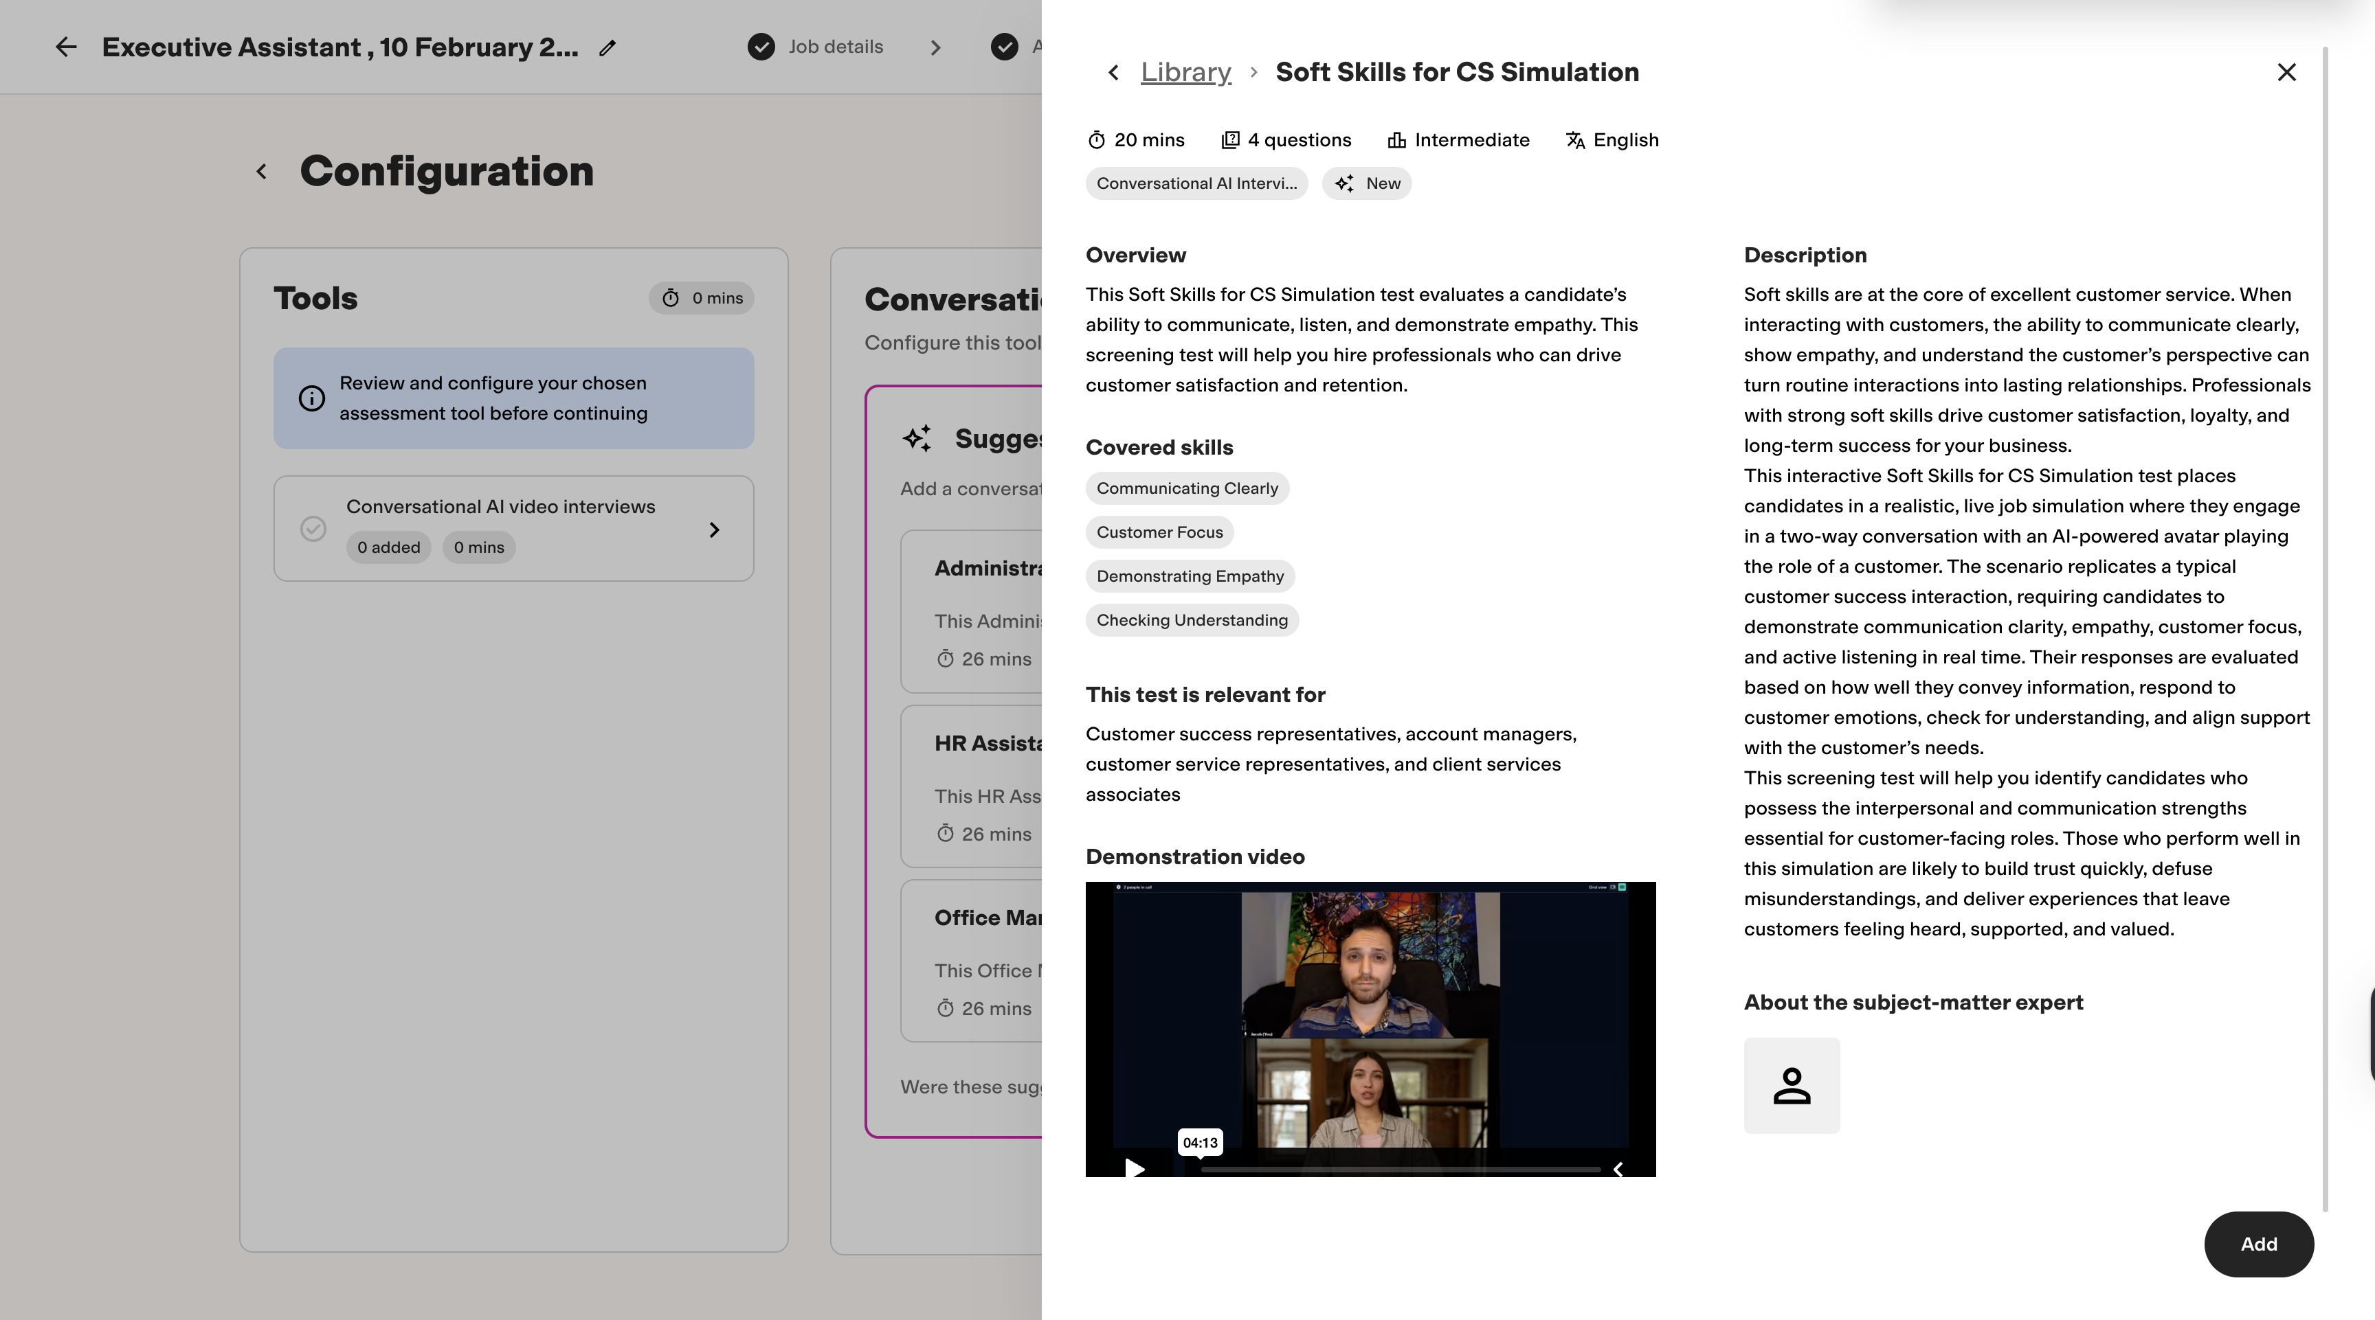Click the 0 mins chip under Conversational AI video interviews
This screenshot has height=1320, width=2375.
pos(478,547)
